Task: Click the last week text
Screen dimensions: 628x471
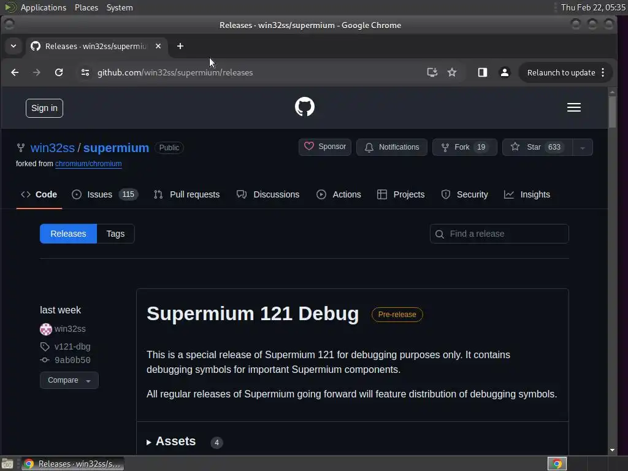Action: tap(61, 310)
